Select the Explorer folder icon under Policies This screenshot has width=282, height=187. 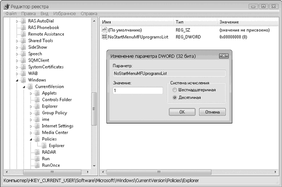tap(44, 146)
